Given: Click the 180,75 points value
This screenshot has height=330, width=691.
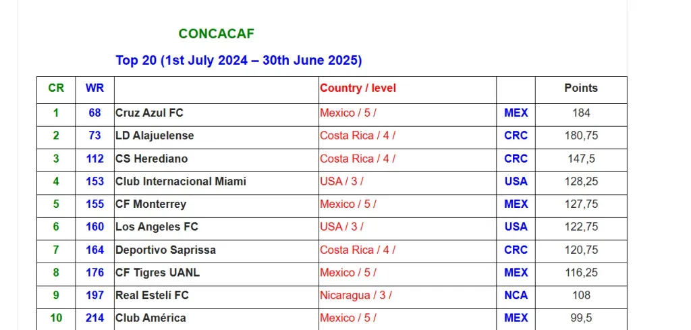Looking at the screenshot, I should click(x=581, y=136).
